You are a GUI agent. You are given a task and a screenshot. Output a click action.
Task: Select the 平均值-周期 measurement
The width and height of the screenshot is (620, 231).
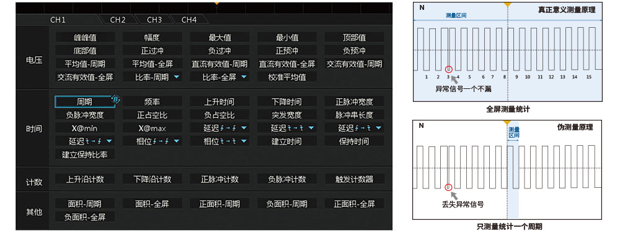pos(86,64)
